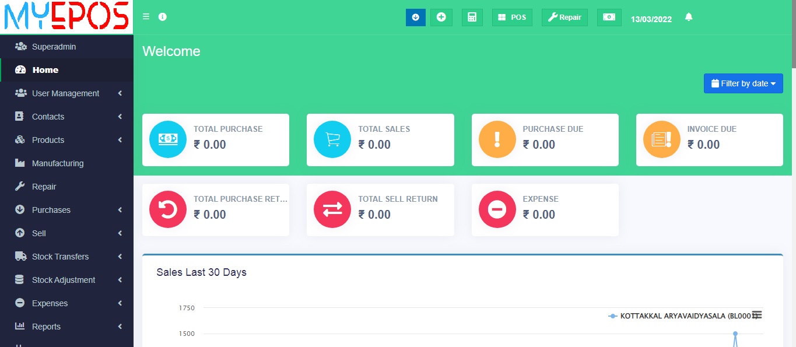Click the Total Sales cart icon

(332, 139)
